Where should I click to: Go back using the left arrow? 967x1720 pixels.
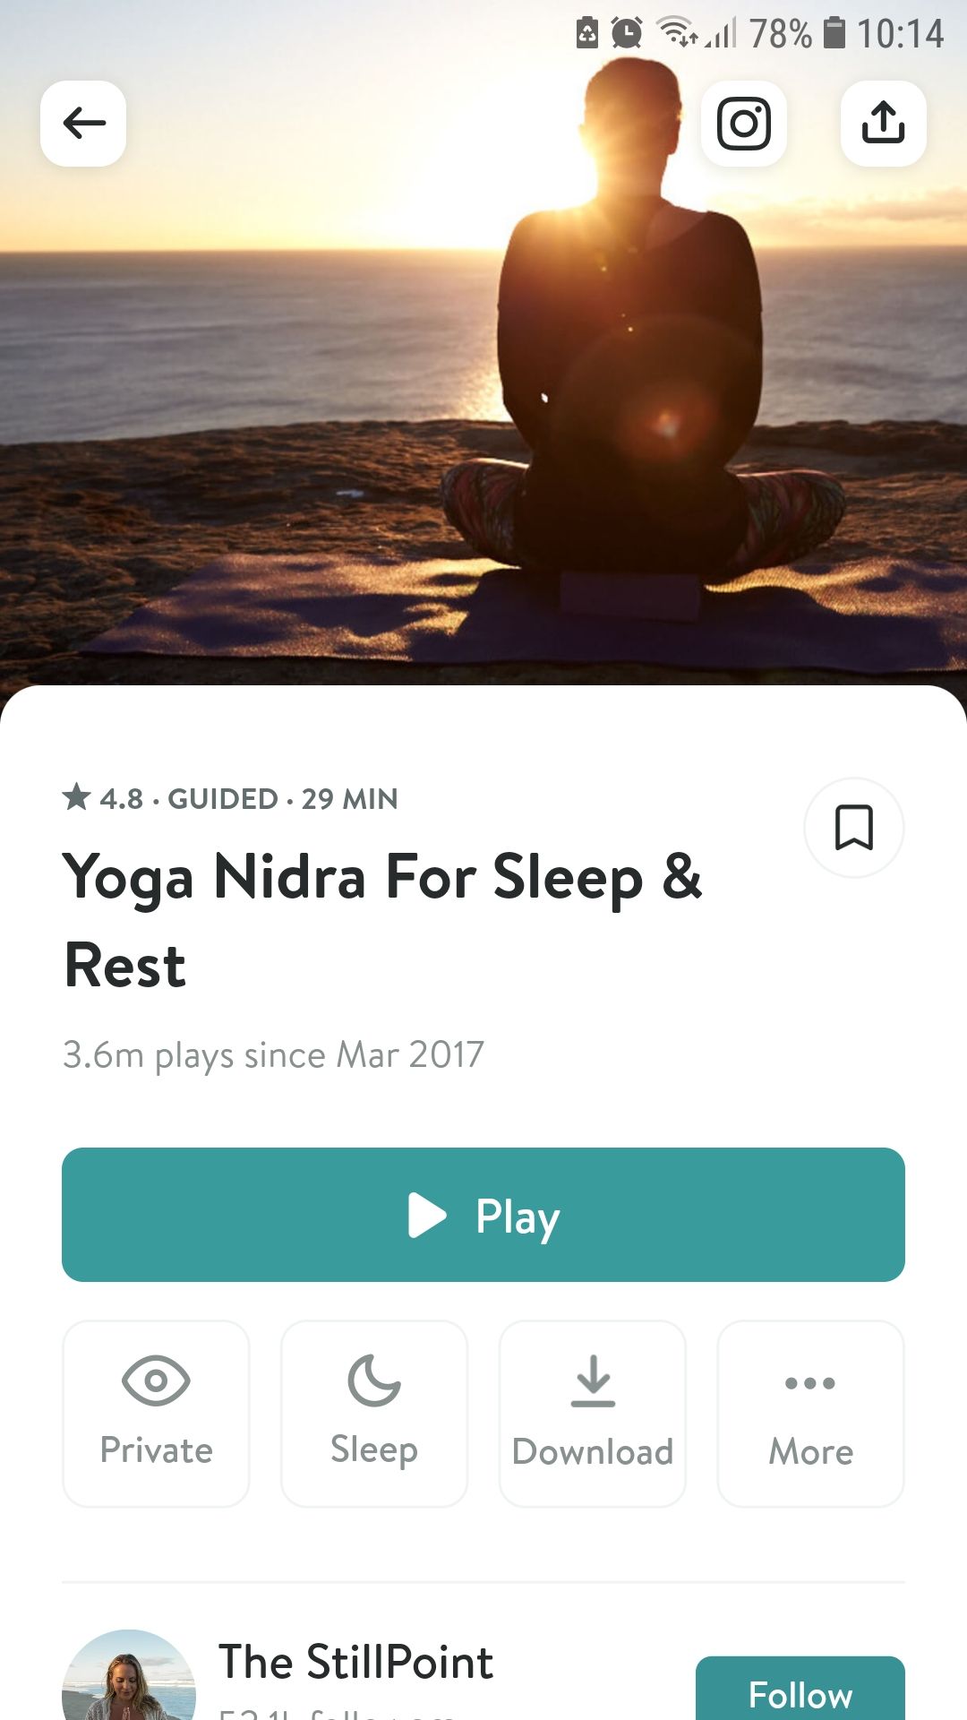[x=83, y=124]
